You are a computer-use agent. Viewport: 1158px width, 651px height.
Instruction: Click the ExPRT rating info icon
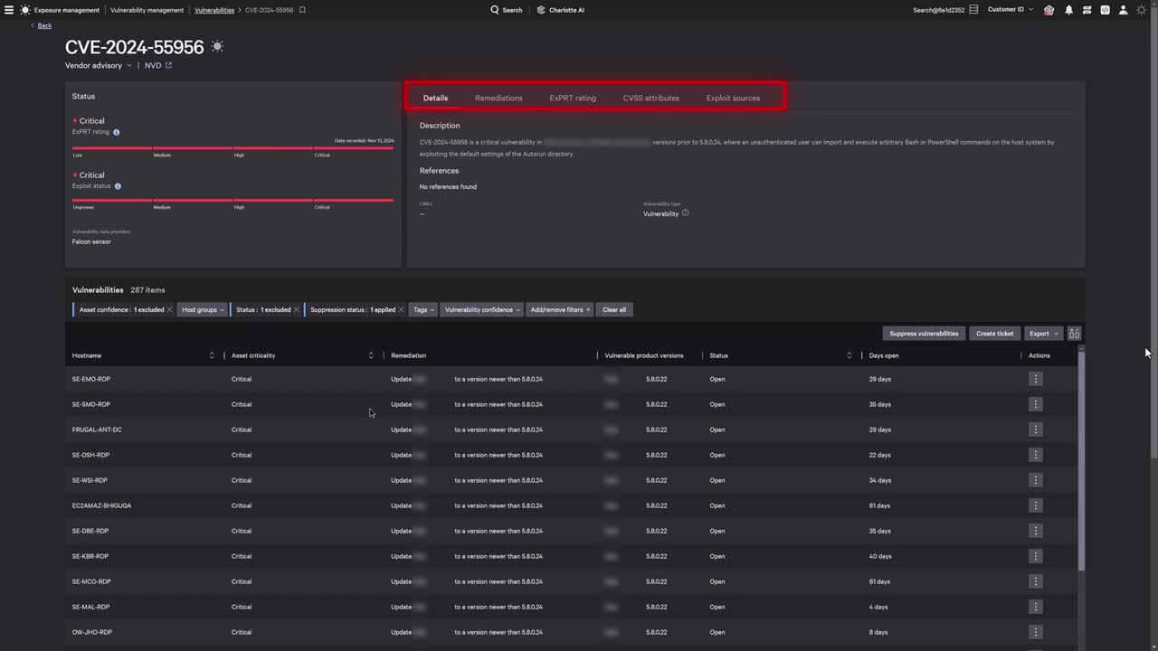click(116, 132)
